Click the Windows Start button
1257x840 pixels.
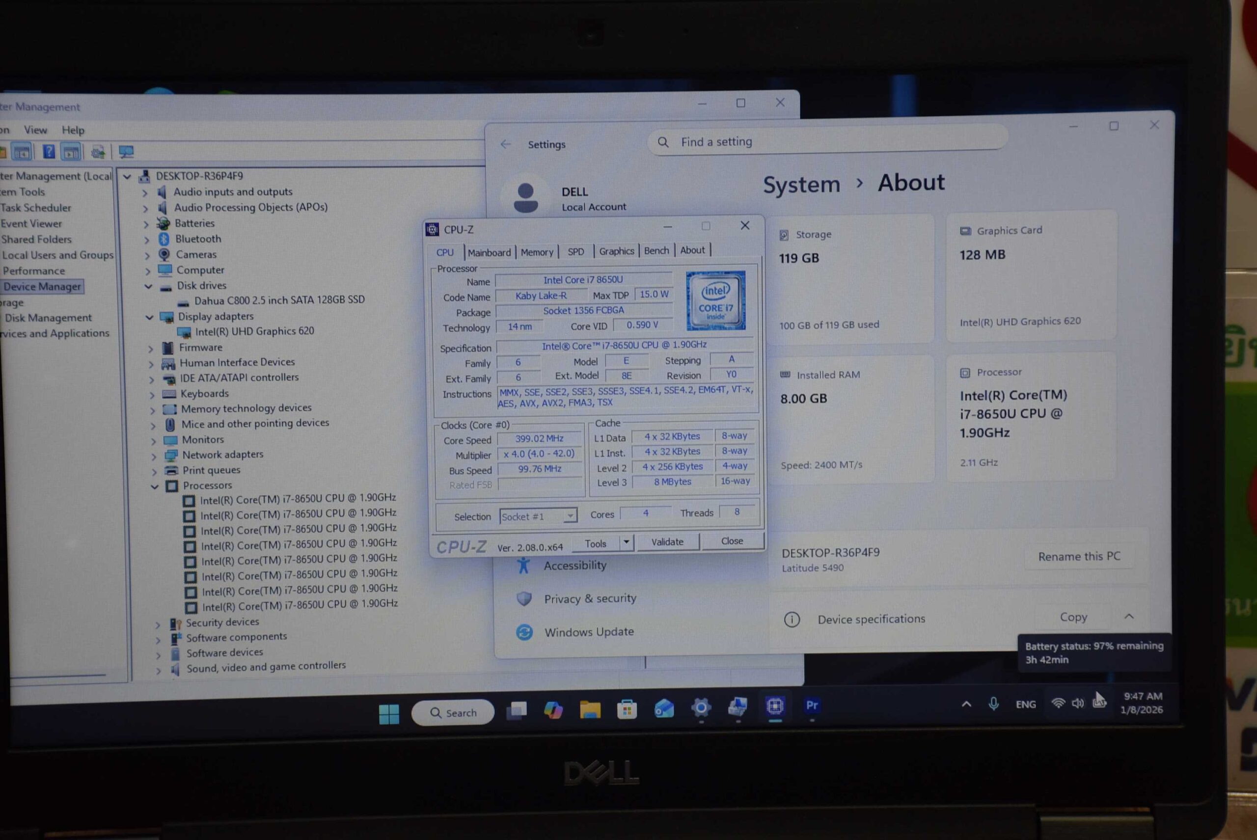[x=389, y=713]
